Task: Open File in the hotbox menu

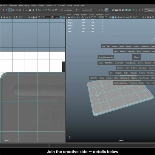Action: (x=103, y=46)
